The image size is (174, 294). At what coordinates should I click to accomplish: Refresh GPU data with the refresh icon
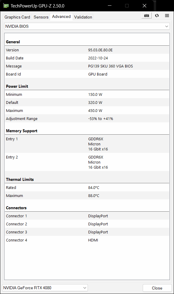(157, 15)
